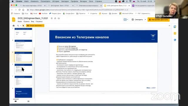Go forward in browser history
The width and height of the screenshot is (188, 106).
point(16,10)
